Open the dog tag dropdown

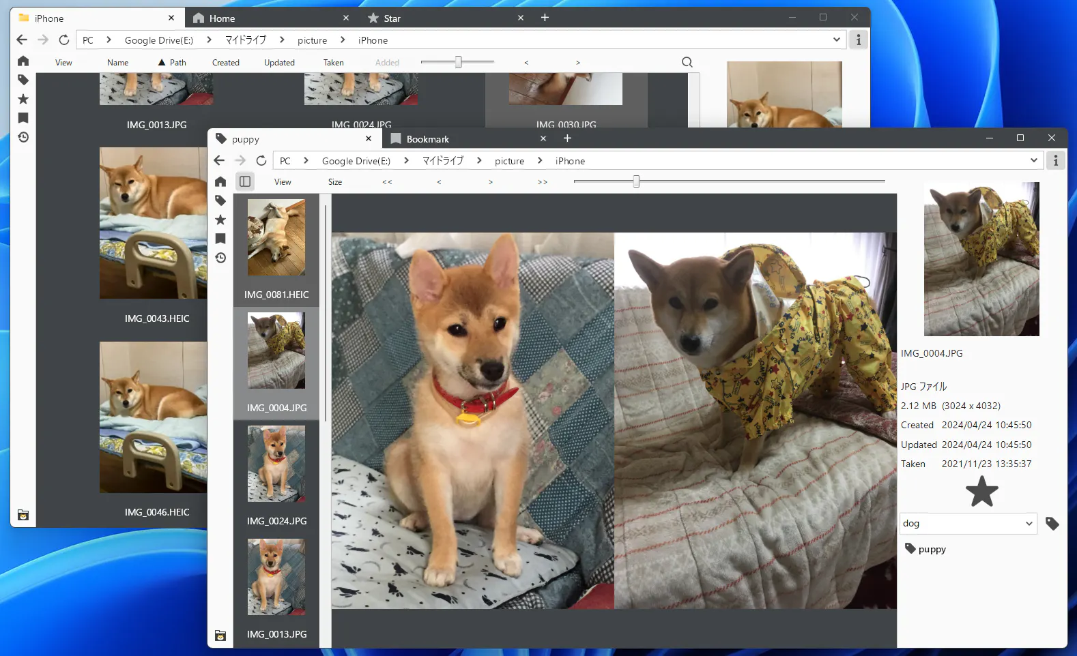tap(1029, 524)
